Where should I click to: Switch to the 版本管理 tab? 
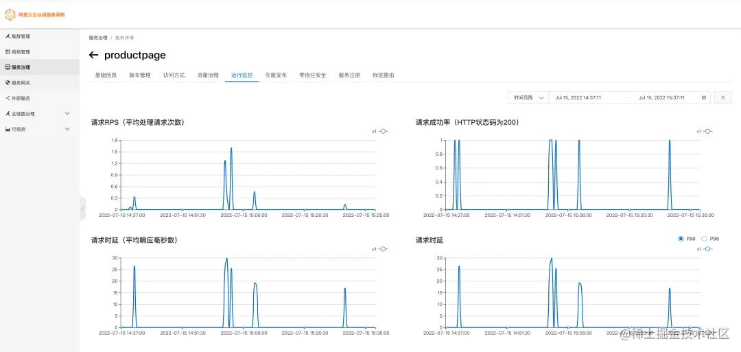[140, 75]
